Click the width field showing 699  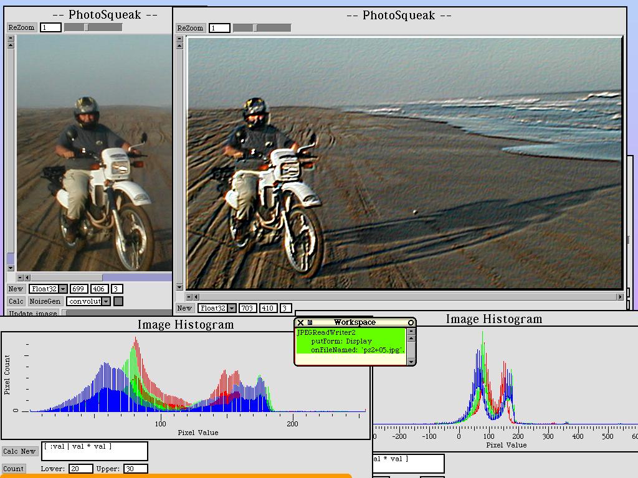coord(79,289)
